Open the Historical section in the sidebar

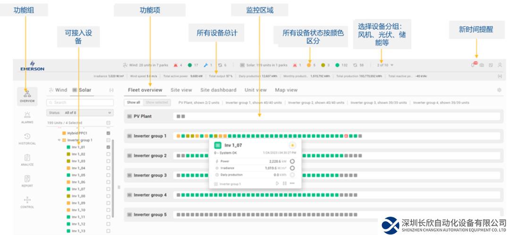coord(27,138)
